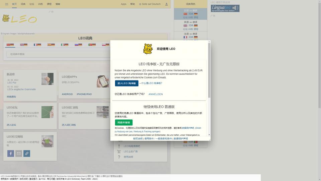This screenshot has width=321, height=181.
Task: Select Spanish-German flag dictionary tab
Action: pos(51,45)
